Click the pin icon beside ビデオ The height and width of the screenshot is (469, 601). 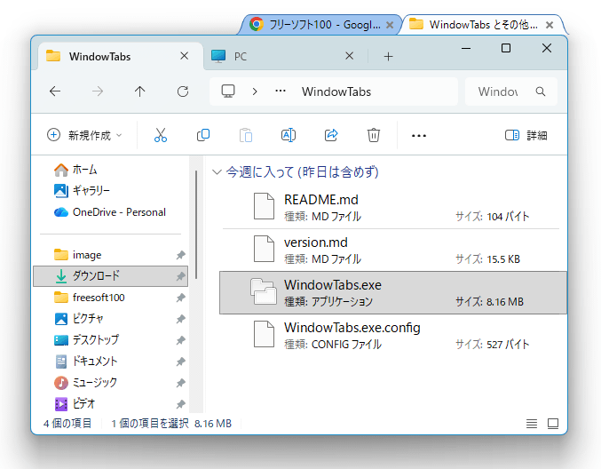[180, 404]
